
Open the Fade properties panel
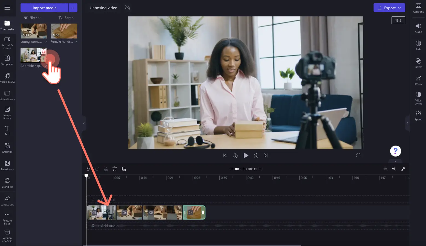[418, 46]
